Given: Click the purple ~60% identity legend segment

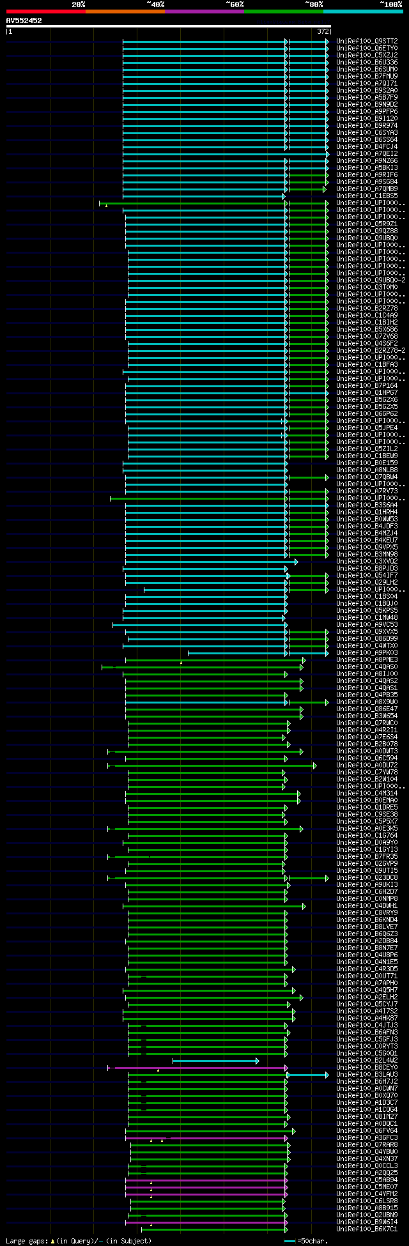Looking at the screenshot, I should click(204, 12).
